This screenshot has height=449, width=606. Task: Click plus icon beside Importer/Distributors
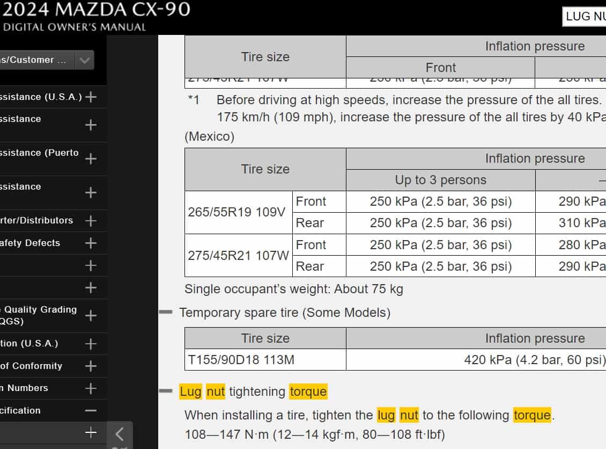pyautogui.click(x=91, y=221)
